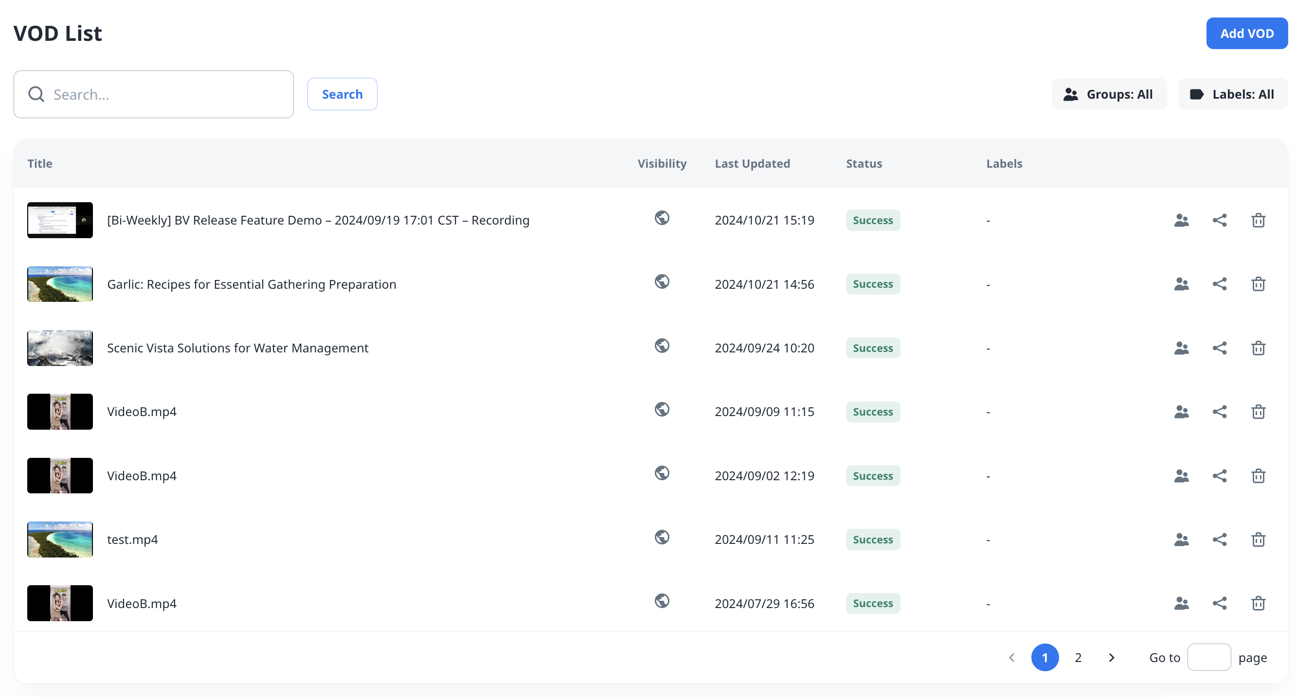
Task: Share the test.mp4 video
Action: click(x=1220, y=540)
